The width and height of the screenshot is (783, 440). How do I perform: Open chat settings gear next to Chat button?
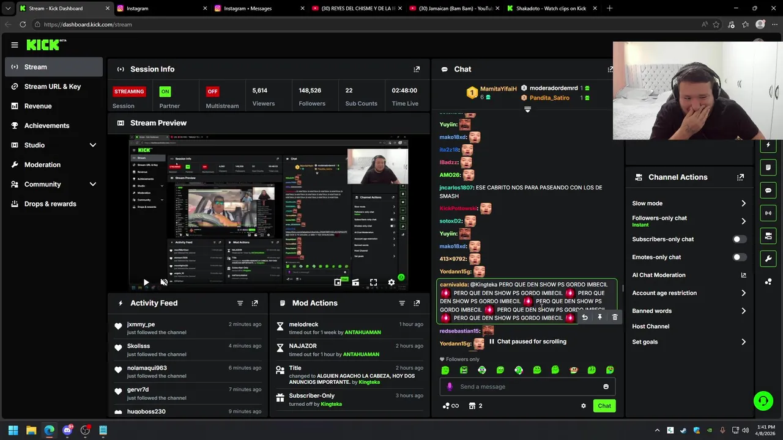click(x=583, y=406)
